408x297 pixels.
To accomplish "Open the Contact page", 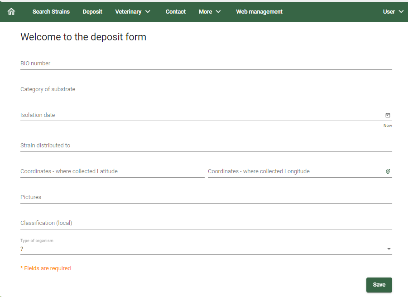I will (176, 11).
